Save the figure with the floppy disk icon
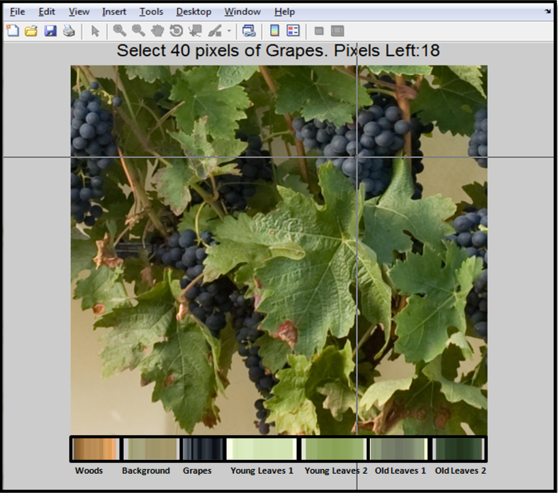Viewport: 558px width, 493px height. pyautogui.click(x=50, y=31)
